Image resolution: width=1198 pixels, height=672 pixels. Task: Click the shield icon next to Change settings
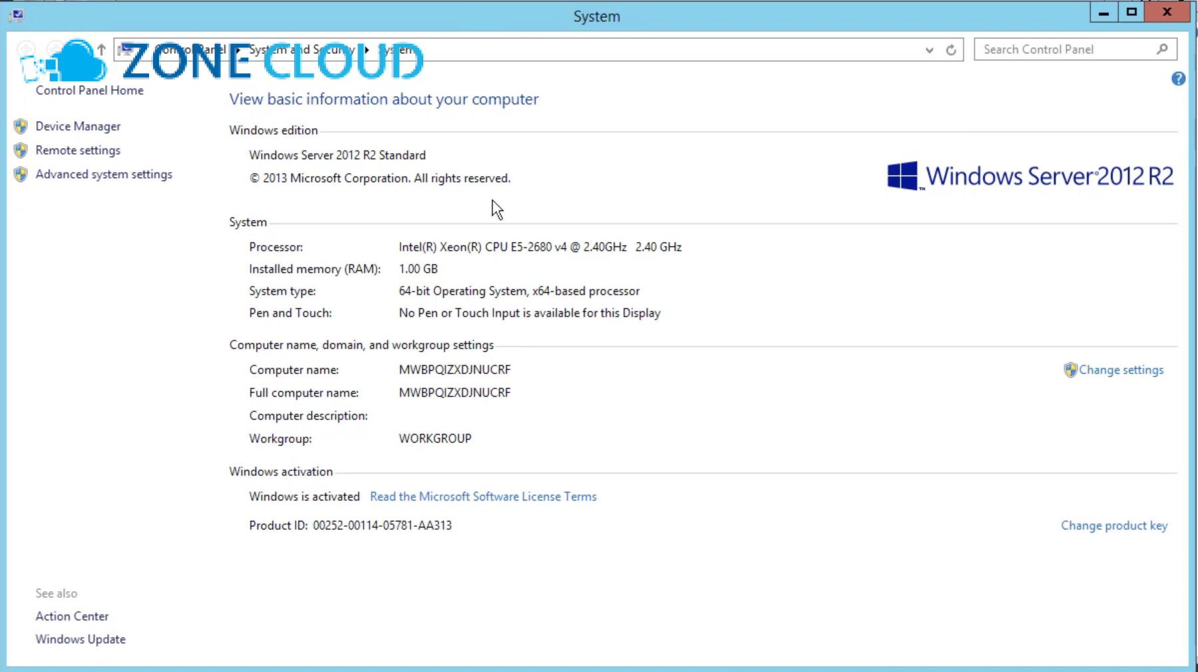click(1070, 370)
